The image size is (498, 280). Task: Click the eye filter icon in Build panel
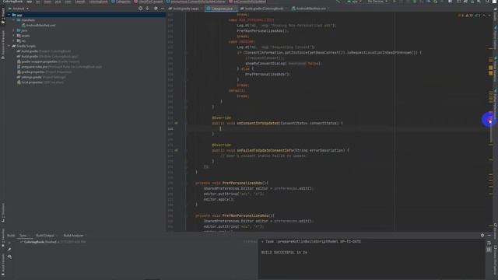pos(9,257)
